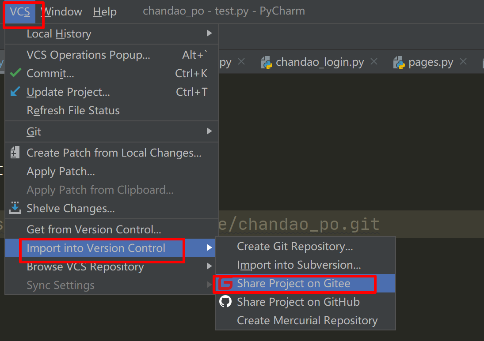Click the Shelve Changes tray icon
Image resolution: width=484 pixels, height=341 pixels.
(x=15, y=208)
